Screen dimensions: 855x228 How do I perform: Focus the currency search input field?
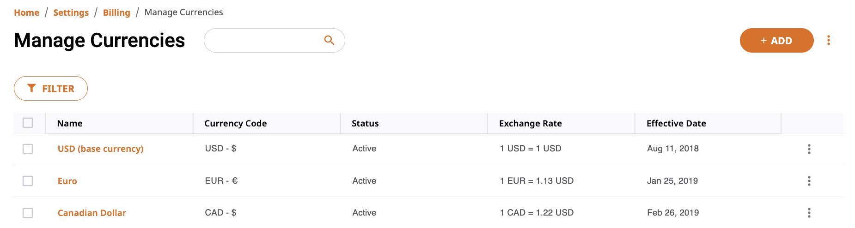click(x=274, y=40)
